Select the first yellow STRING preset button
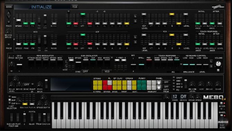This screenshot has width=232, height=131. (x=95, y=83)
